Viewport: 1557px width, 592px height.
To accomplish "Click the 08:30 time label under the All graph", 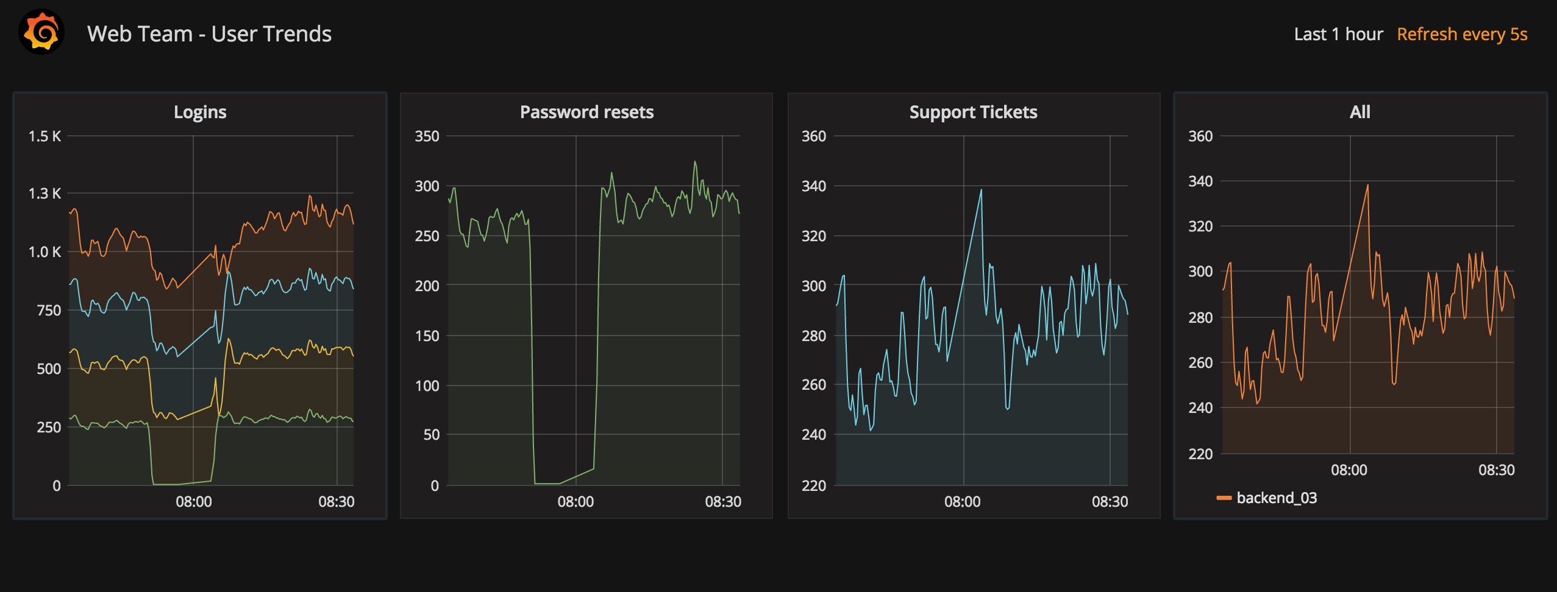I will (x=1496, y=470).
